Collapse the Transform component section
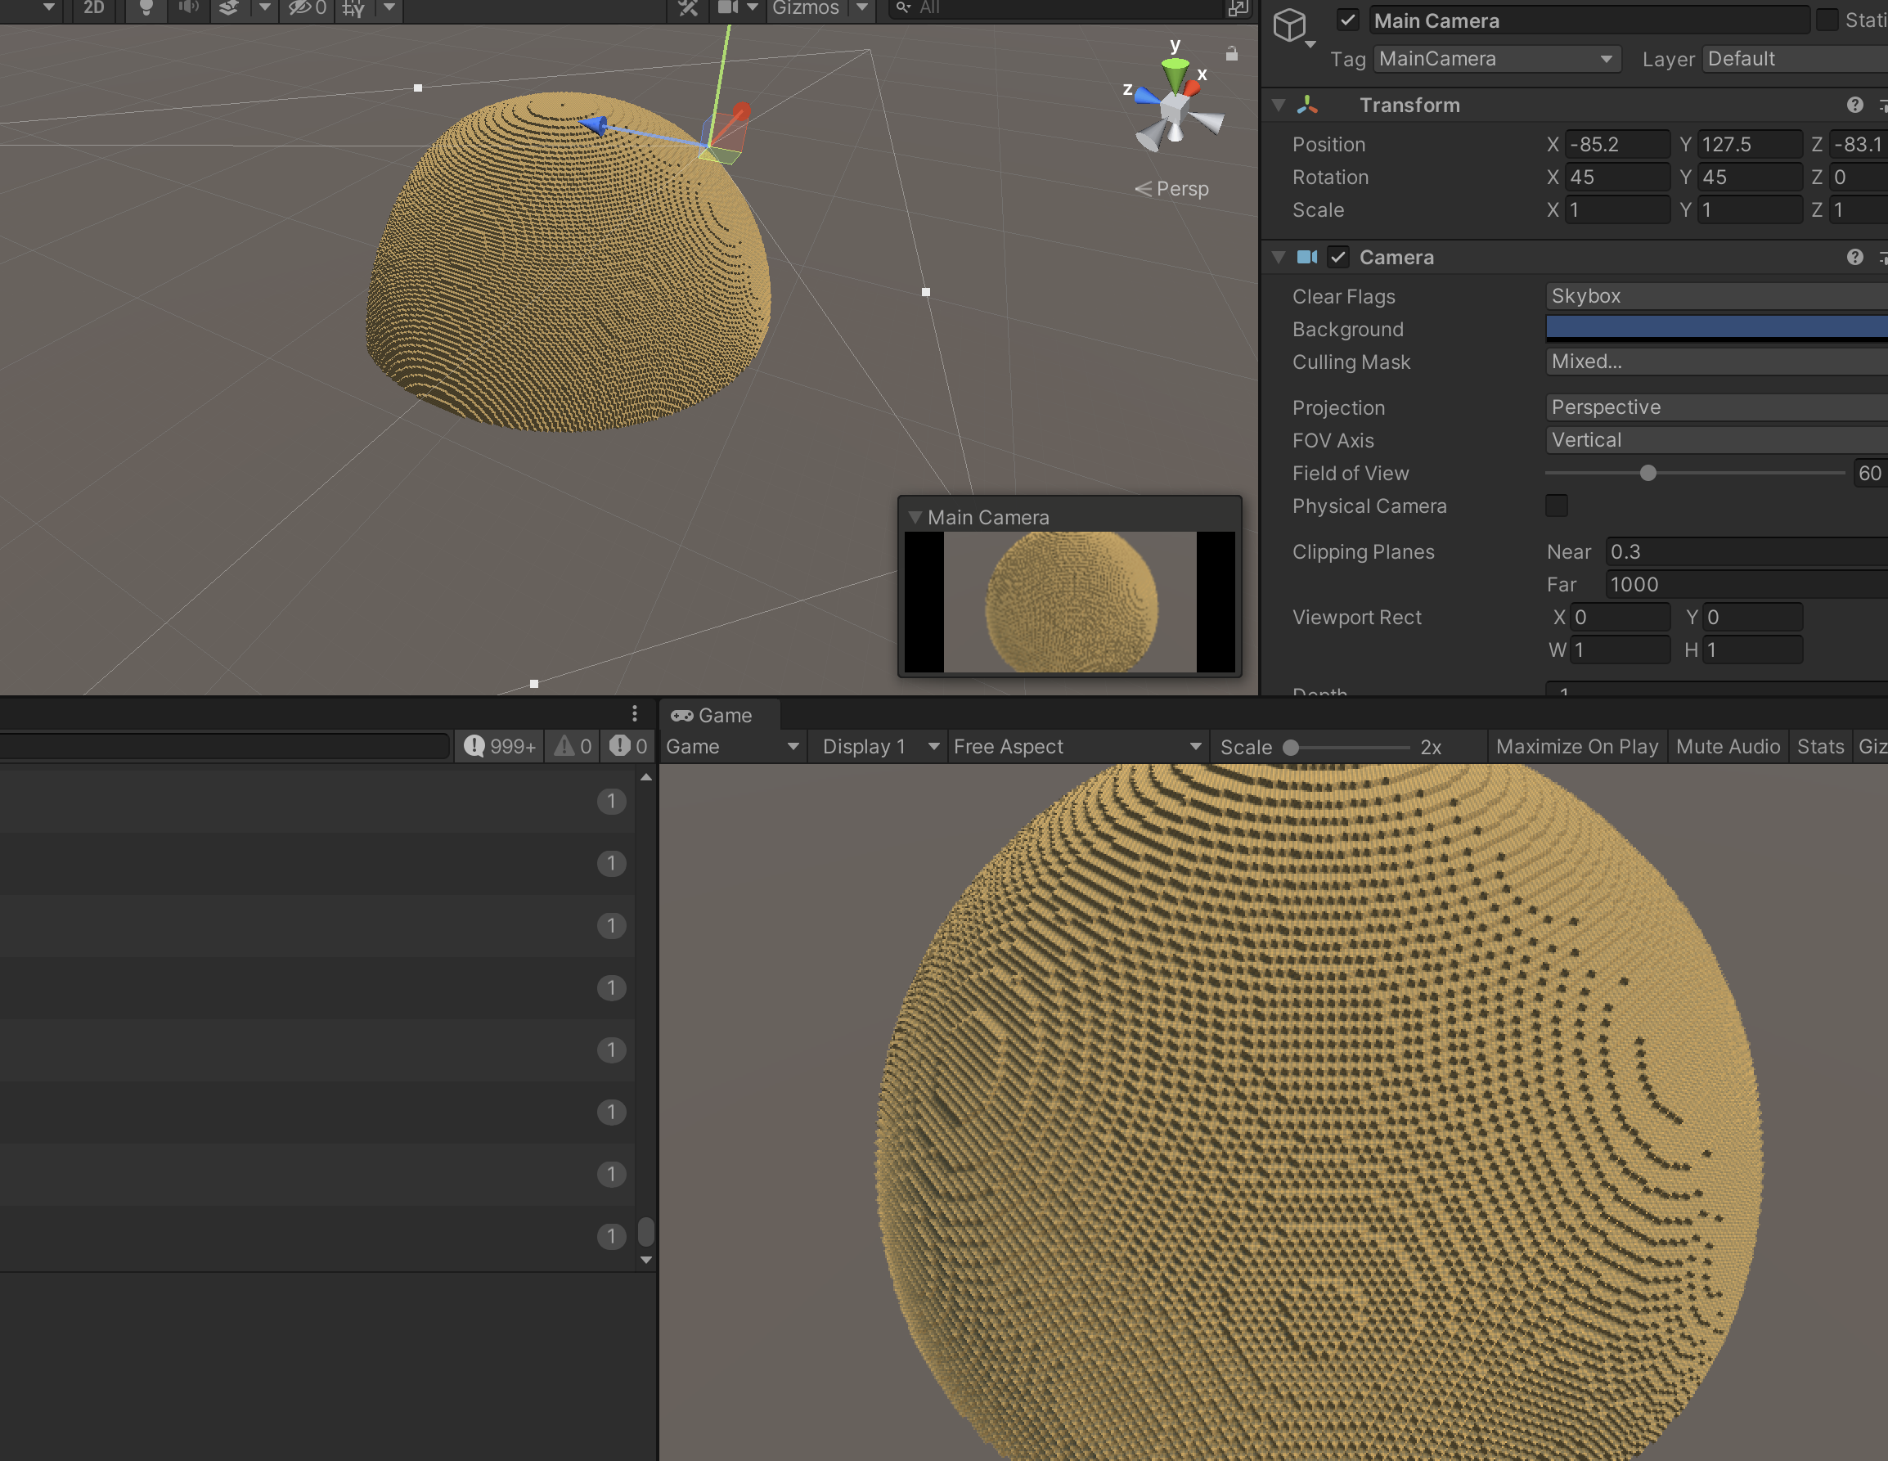Screen dimensions: 1888x1461 1279,105
